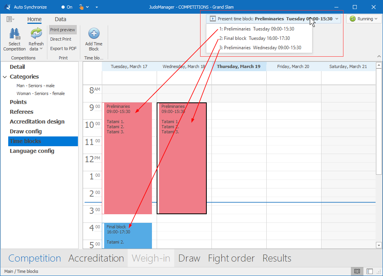Go to the Weigh-in section tab
The image size is (383, 276).
(x=151, y=258)
